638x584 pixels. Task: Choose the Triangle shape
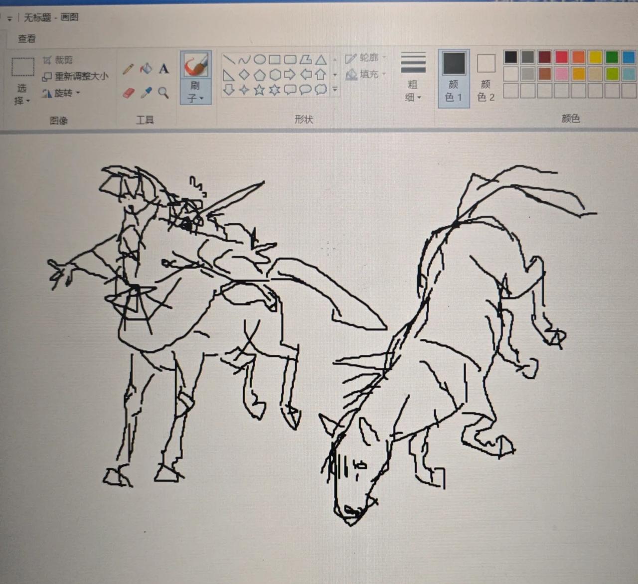pos(320,60)
